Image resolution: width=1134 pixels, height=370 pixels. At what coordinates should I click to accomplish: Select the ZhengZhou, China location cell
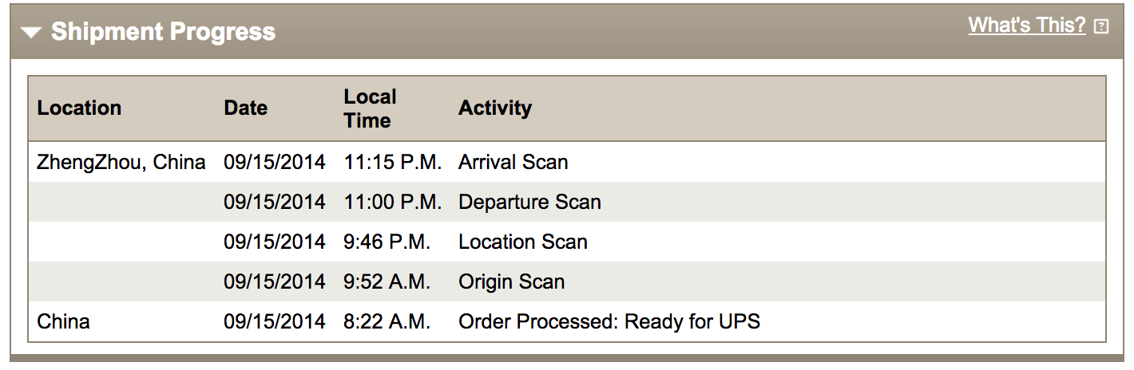point(121,163)
